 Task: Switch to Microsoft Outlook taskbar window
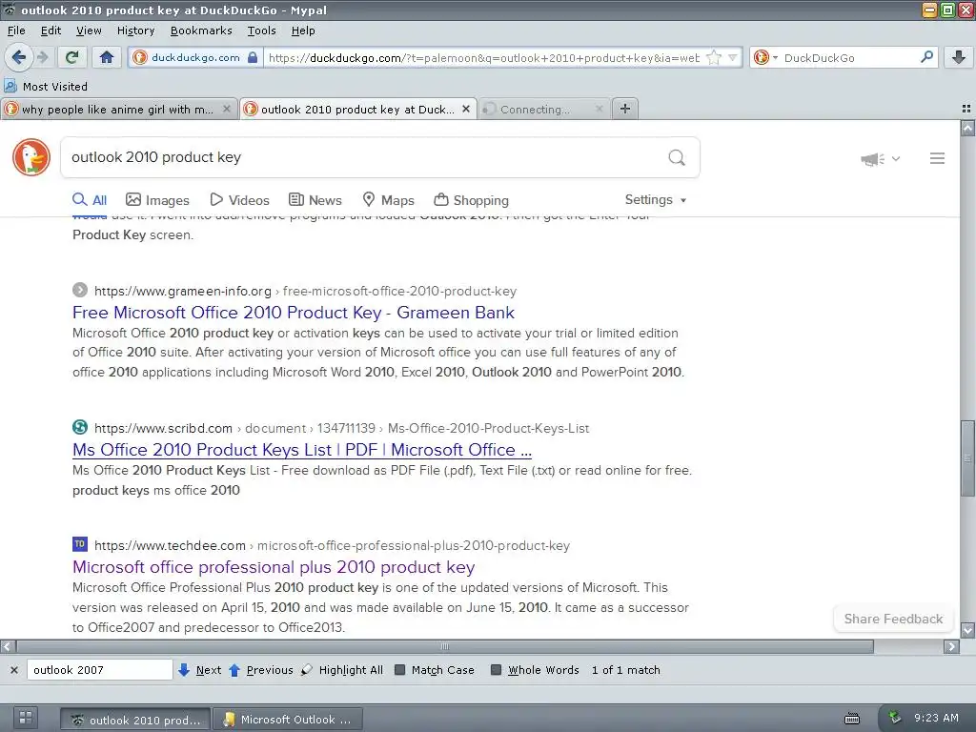[x=288, y=720]
